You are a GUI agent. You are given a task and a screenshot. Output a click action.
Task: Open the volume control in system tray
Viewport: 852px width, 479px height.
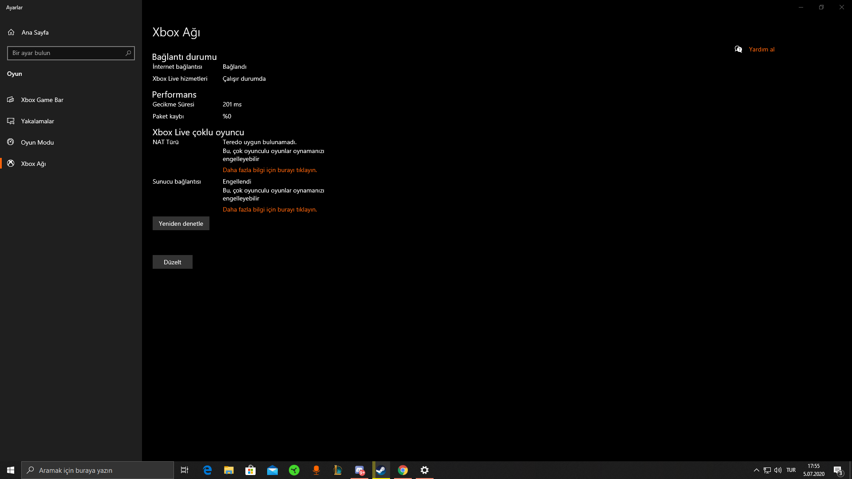(x=778, y=470)
